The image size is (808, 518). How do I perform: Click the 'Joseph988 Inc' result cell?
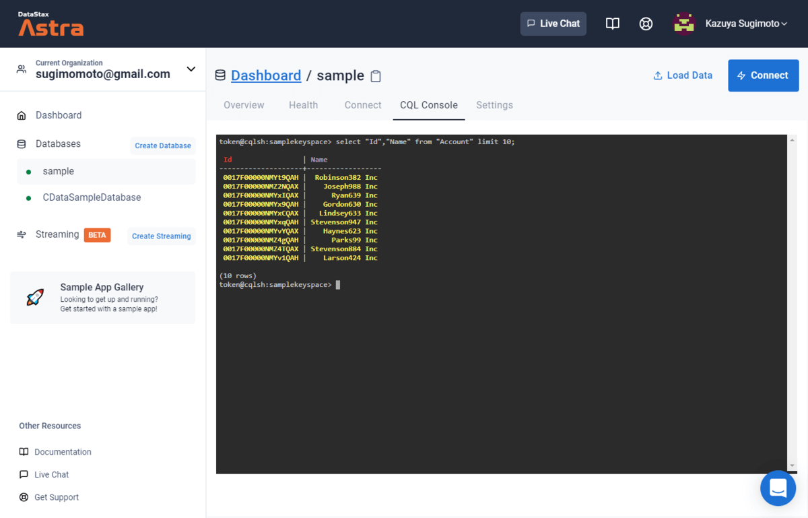pos(350,187)
